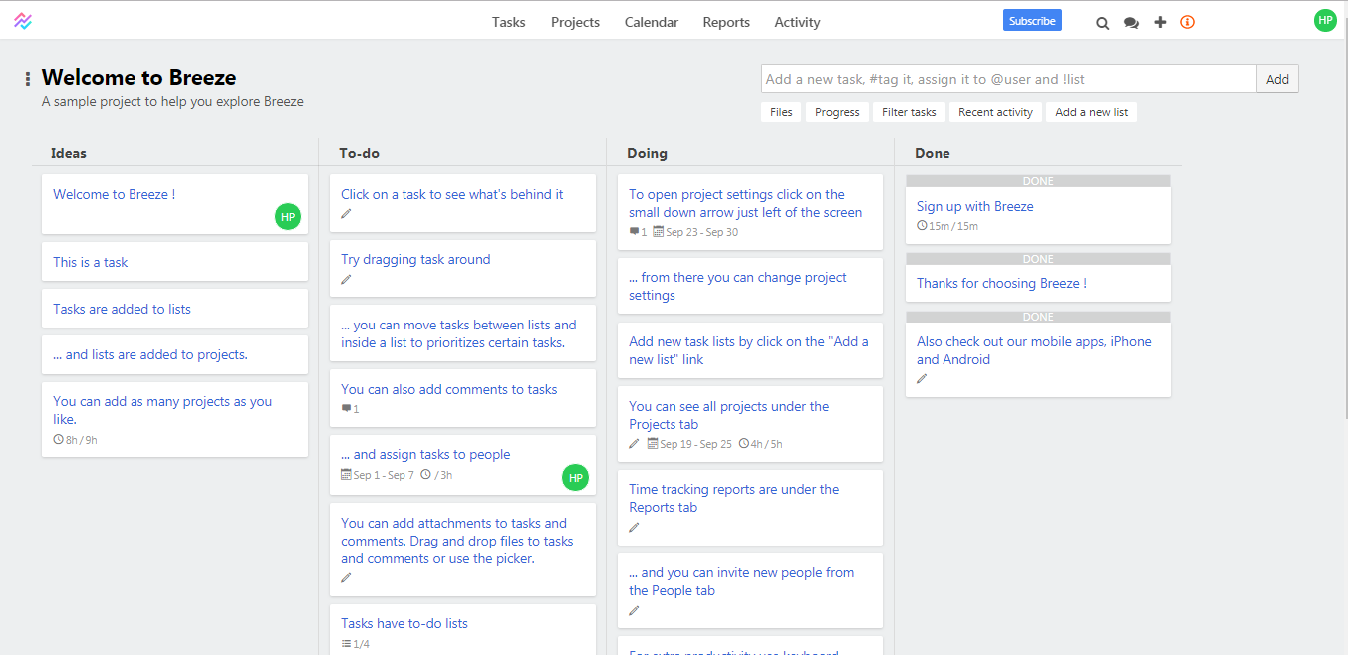This screenshot has height=655, width=1348.
Task: Expand the Done bar above 'Sign up with Breeze'
Action: click(x=1037, y=180)
